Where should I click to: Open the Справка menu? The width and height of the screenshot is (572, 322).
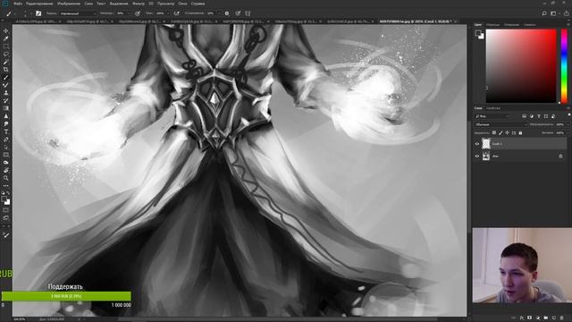(x=198, y=4)
